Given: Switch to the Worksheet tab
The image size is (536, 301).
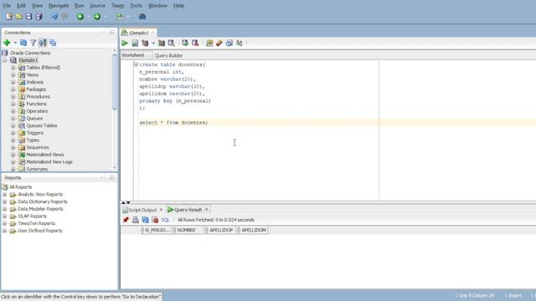Looking at the screenshot, I should pos(133,55).
